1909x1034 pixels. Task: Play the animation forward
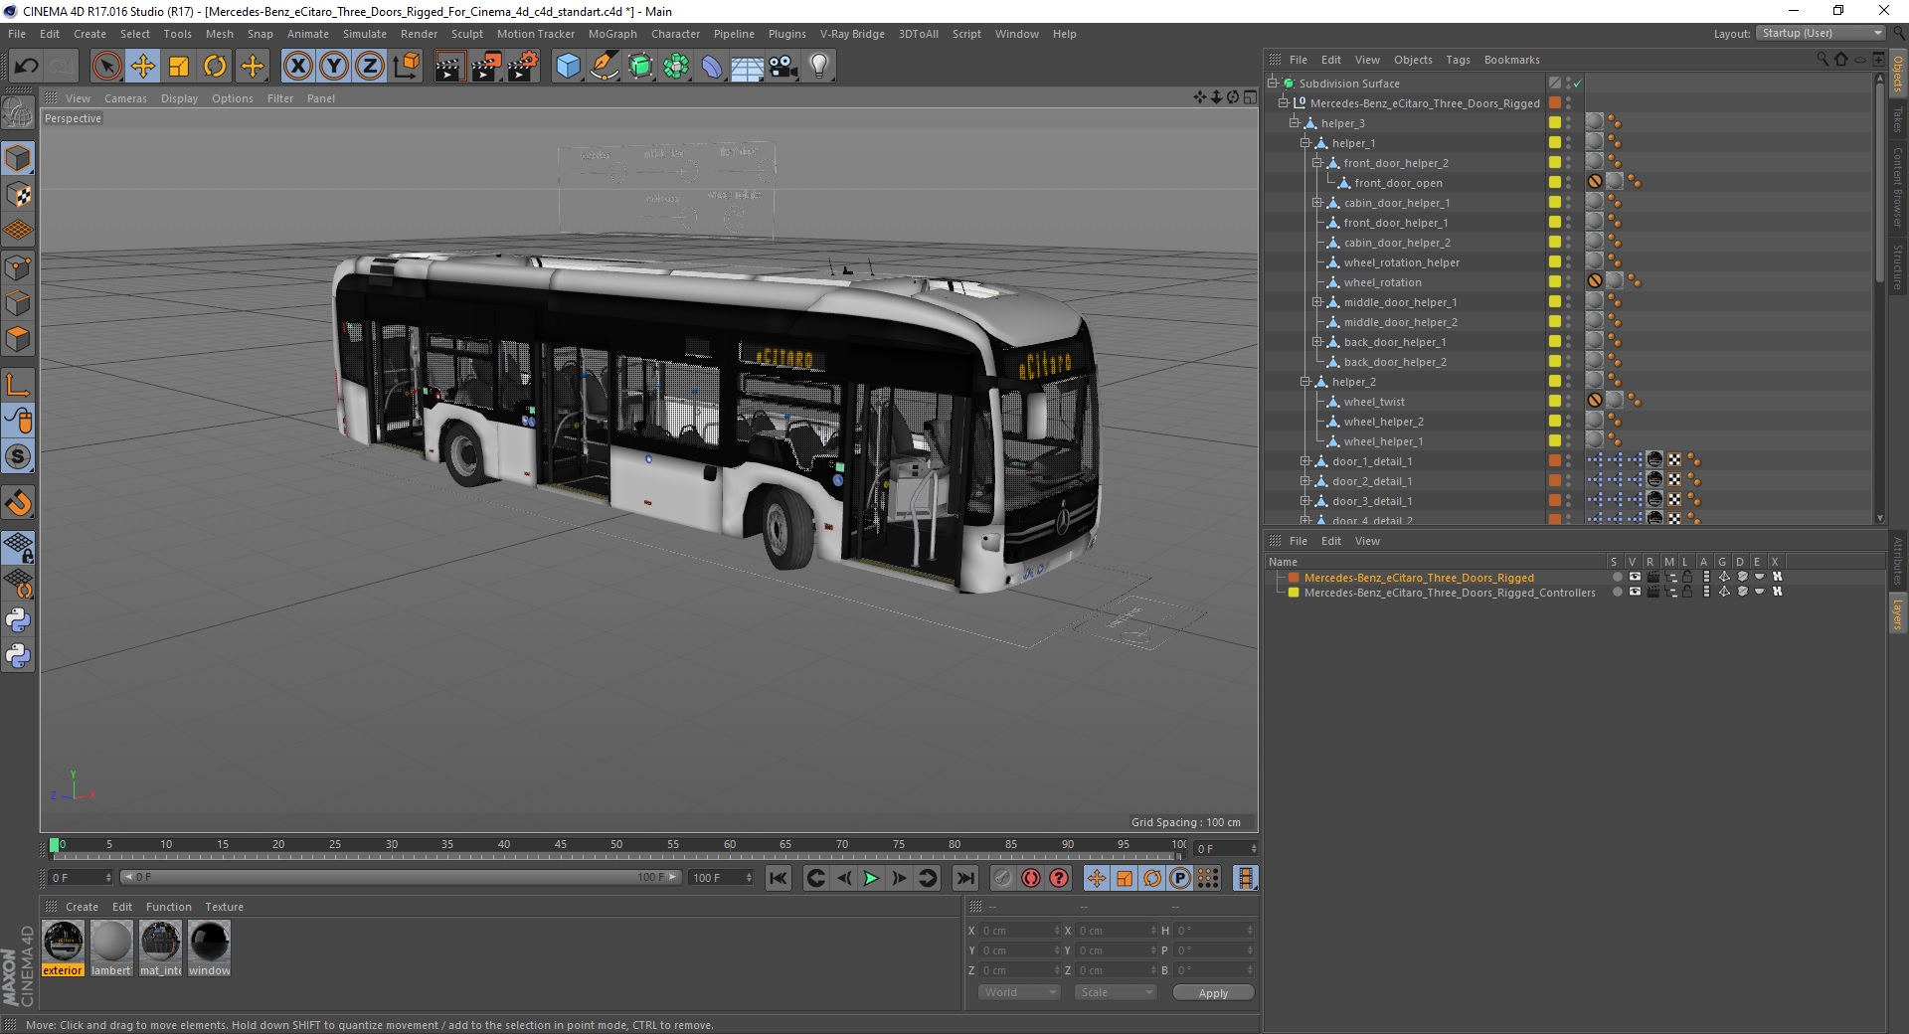(871, 878)
